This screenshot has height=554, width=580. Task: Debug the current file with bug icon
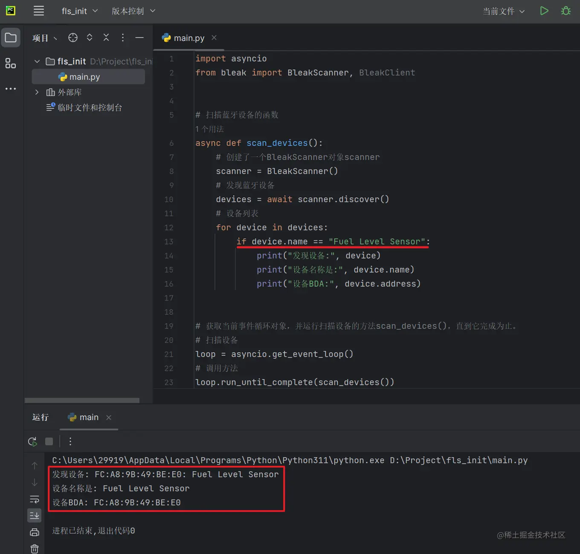coord(566,11)
